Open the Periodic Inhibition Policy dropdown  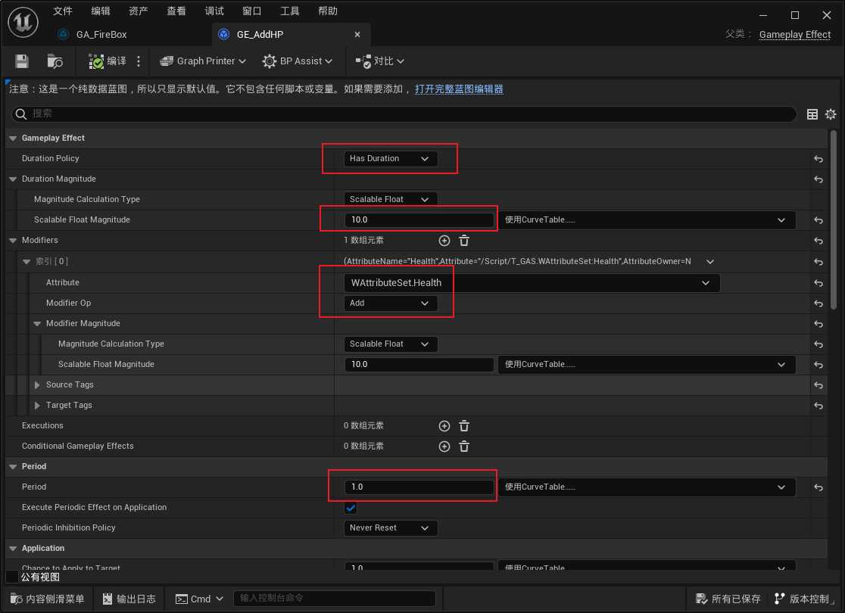[391, 528]
